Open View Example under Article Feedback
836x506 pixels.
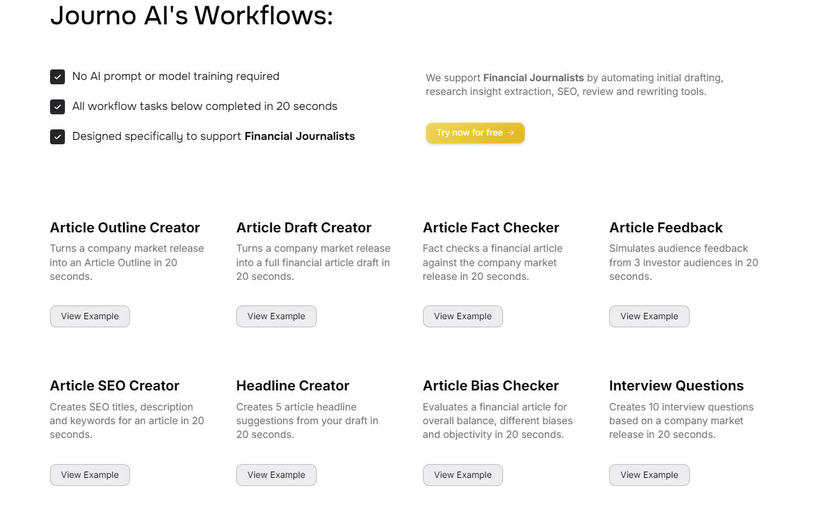pyautogui.click(x=649, y=316)
